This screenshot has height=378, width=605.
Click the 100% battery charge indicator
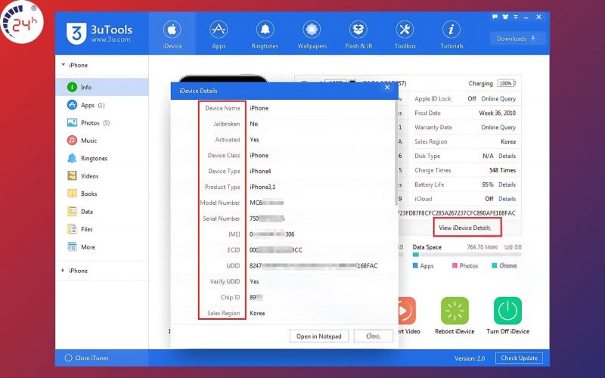(506, 83)
